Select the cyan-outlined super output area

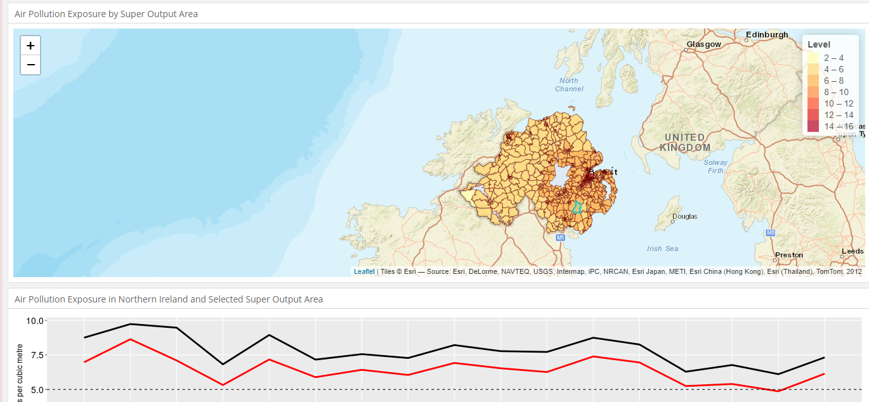click(x=577, y=207)
